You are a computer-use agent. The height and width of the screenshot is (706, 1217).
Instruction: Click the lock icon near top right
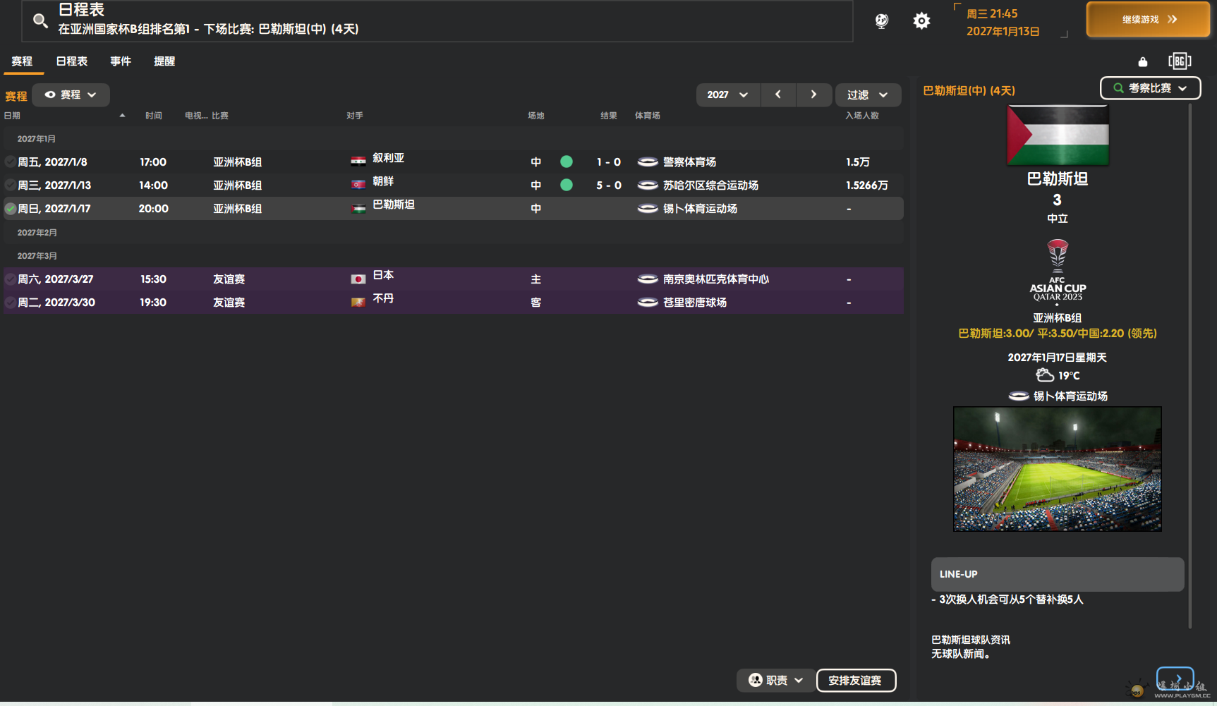click(1143, 62)
